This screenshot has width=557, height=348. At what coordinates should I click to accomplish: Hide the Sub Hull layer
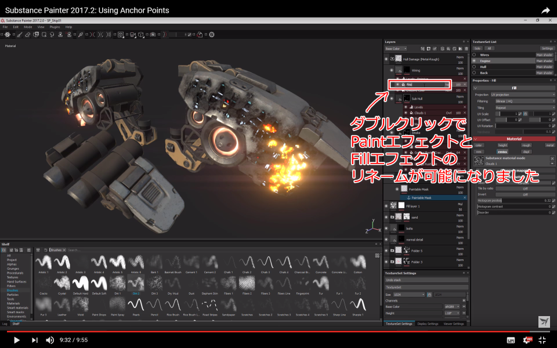[x=392, y=99]
